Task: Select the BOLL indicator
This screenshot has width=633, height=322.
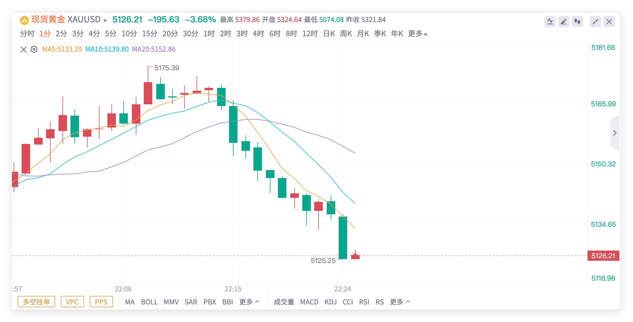Action: point(150,302)
